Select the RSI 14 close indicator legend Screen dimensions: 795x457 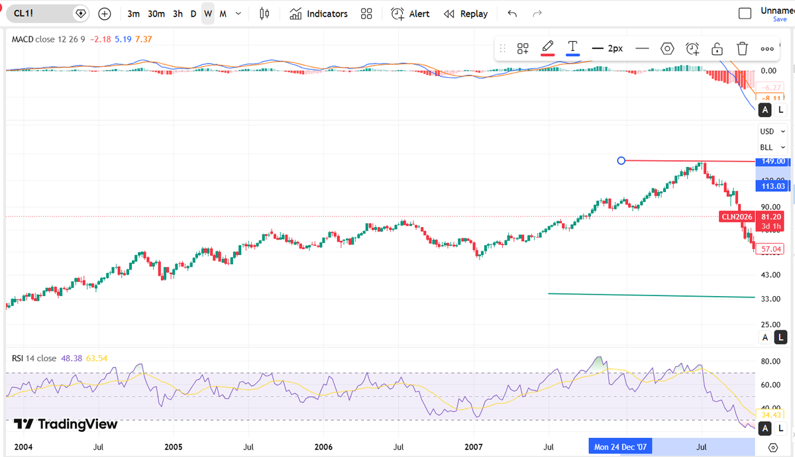click(34, 358)
